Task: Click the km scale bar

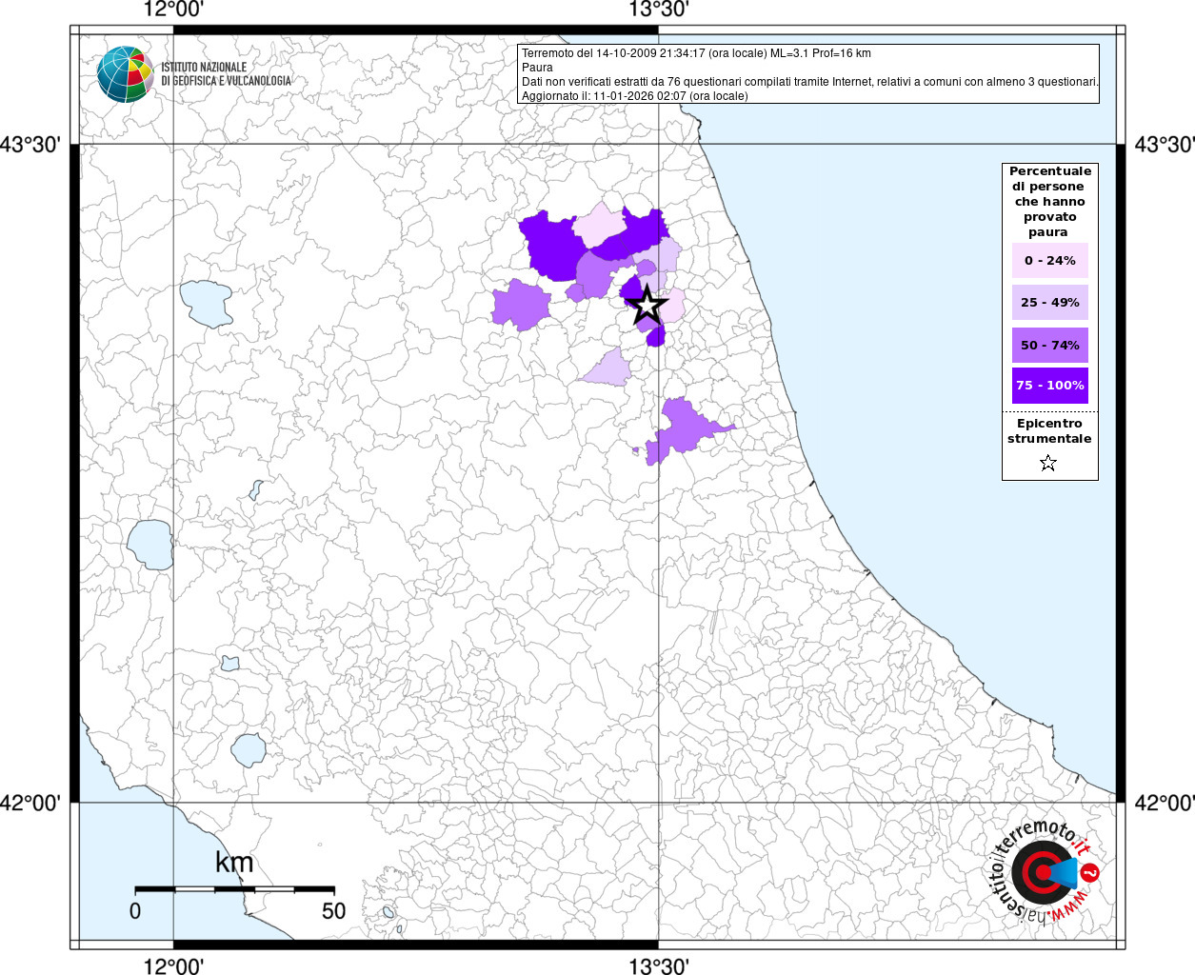Action: click(x=234, y=889)
